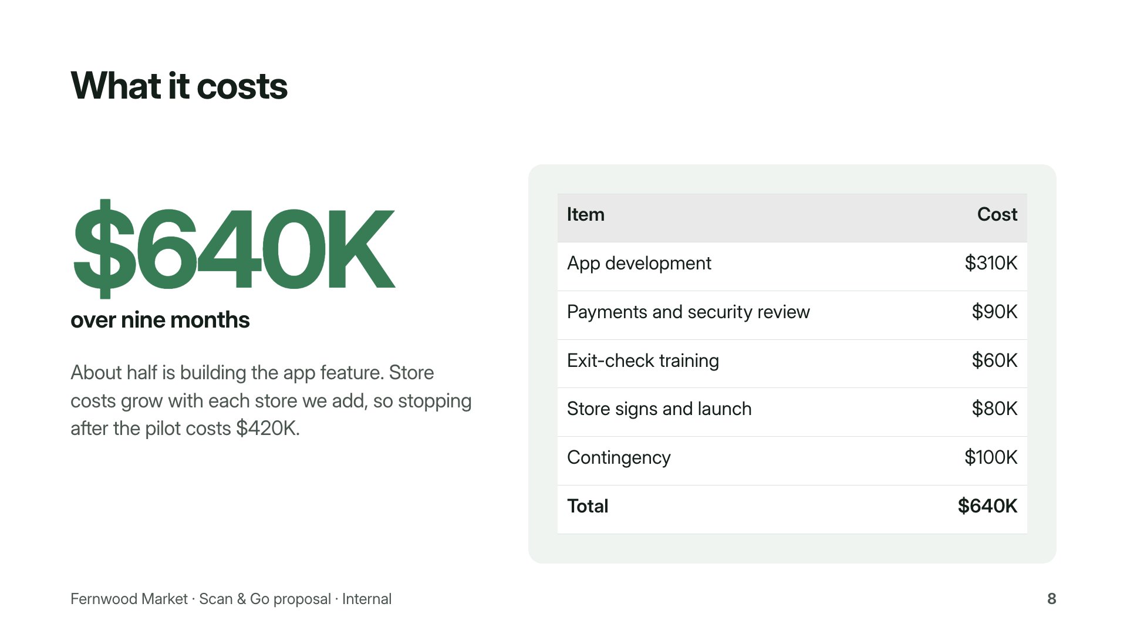The width and height of the screenshot is (1127, 634).
Task: Select the 'App development' row label
Action: [639, 263]
